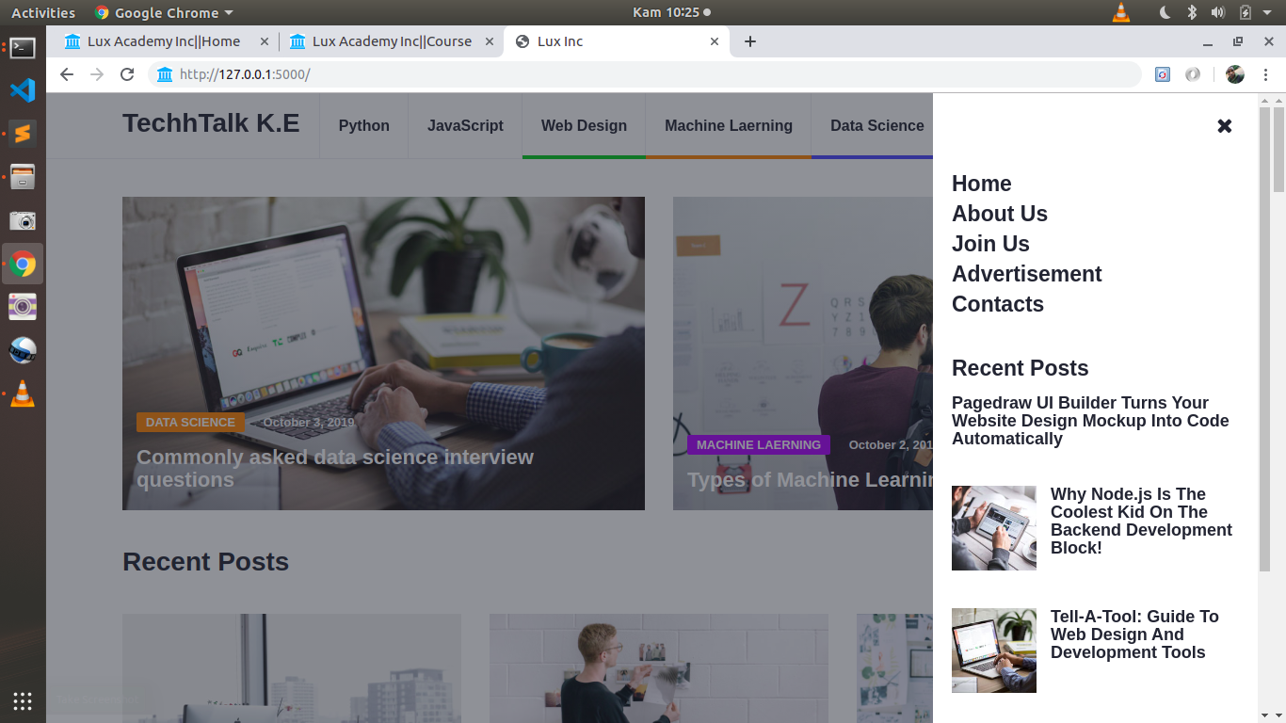Open the system status menu via the battery icon
The width and height of the screenshot is (1286, 723).
(1246, 12)
